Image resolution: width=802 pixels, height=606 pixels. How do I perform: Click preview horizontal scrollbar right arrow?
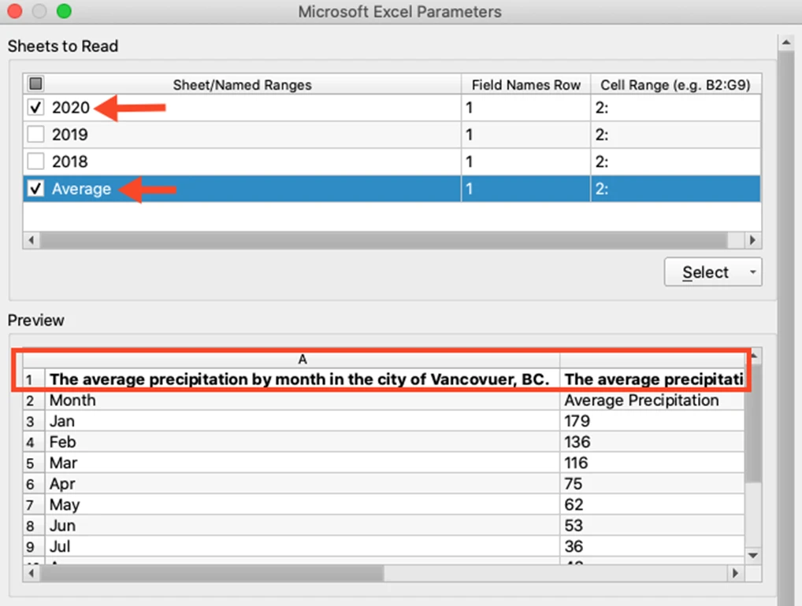(736, 573)
